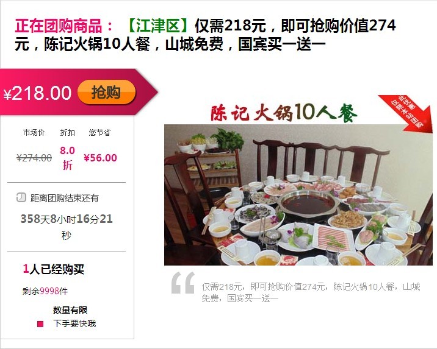Click the deal title text 仅需218元
This screenshot has width=437, height=349.
[230, 26]
